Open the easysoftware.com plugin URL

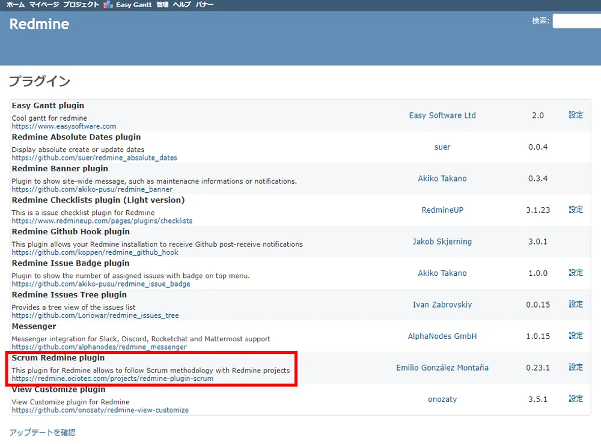64,126
